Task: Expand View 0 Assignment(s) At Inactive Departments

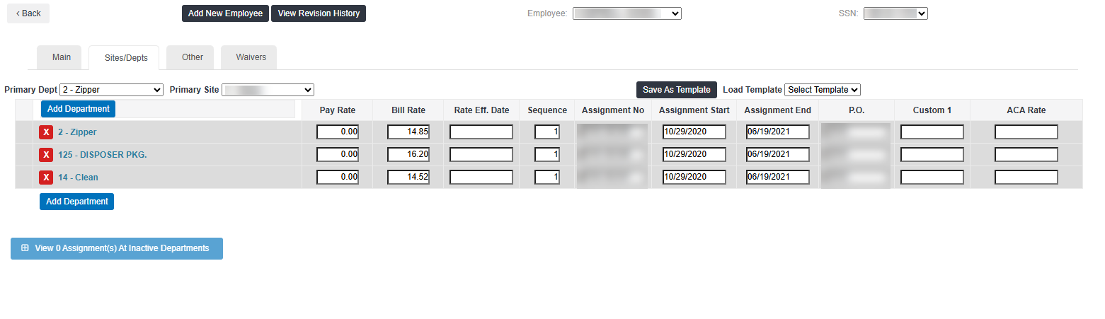Action: click(x=117, y=248)
